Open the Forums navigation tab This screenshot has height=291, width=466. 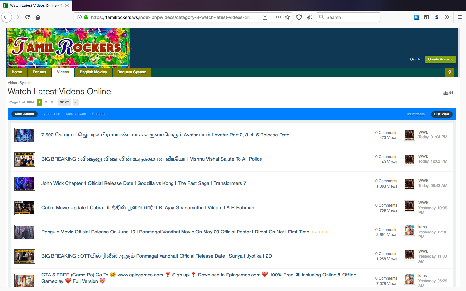point(39,72)
